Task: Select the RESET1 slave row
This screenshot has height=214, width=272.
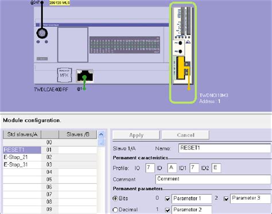Action: coord(22,150)
